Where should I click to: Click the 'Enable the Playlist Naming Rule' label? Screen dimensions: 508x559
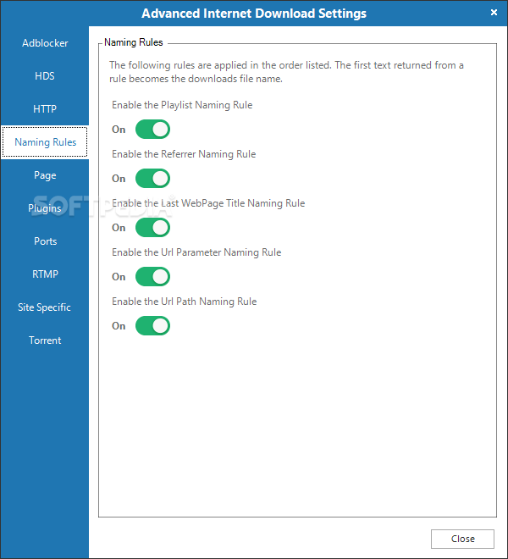point(182,105)
